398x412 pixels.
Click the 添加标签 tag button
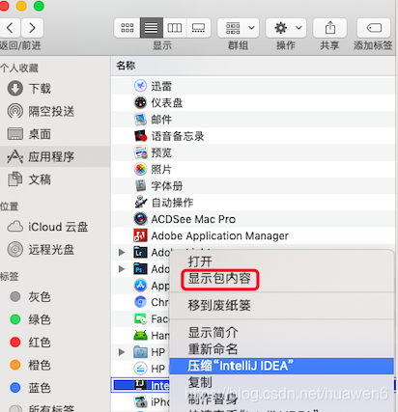point(374,28)
